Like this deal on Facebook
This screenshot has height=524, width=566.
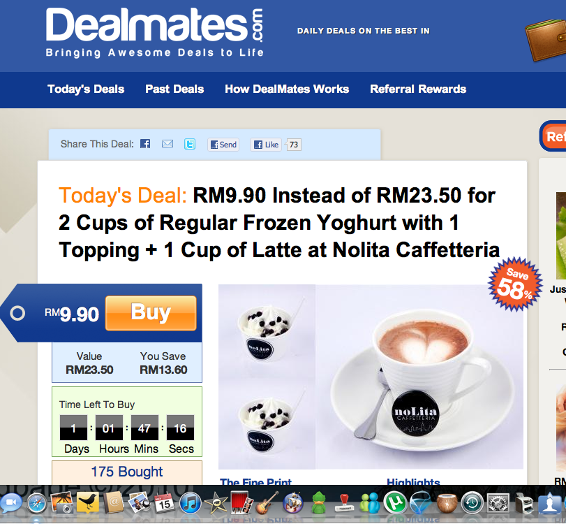266,145
